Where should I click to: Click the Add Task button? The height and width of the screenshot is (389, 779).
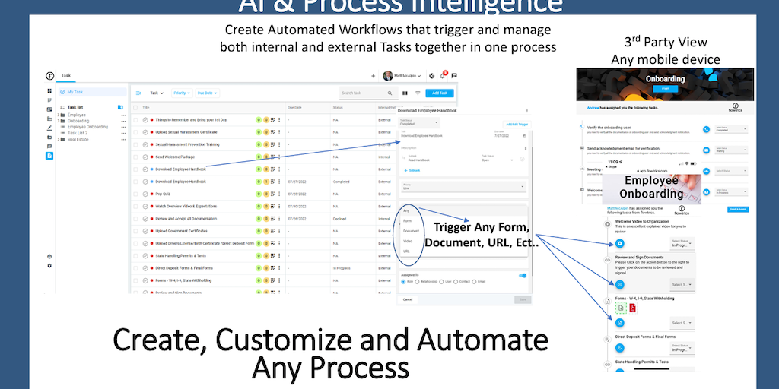coord(440,93)
